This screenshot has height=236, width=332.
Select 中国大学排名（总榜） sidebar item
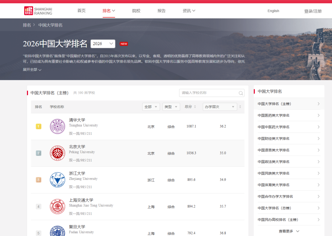point(289,208)
